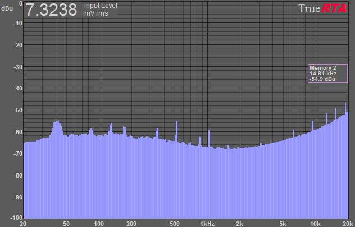Click the spectrum peak just above 1kHz
355x227 pixels.
(x=210, y=138)
